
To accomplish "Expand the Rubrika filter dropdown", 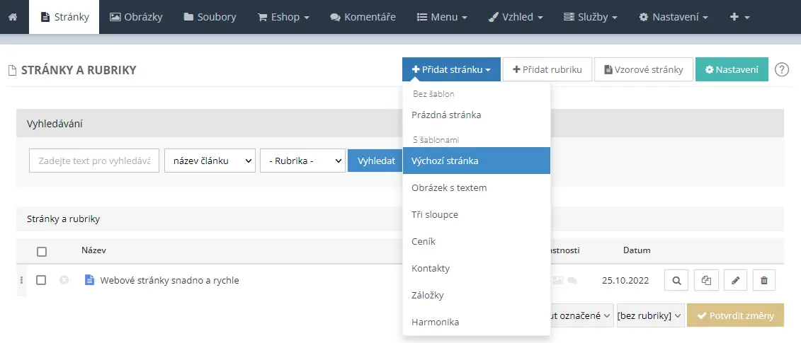I will pyautogui.click(x=302, y=161).
